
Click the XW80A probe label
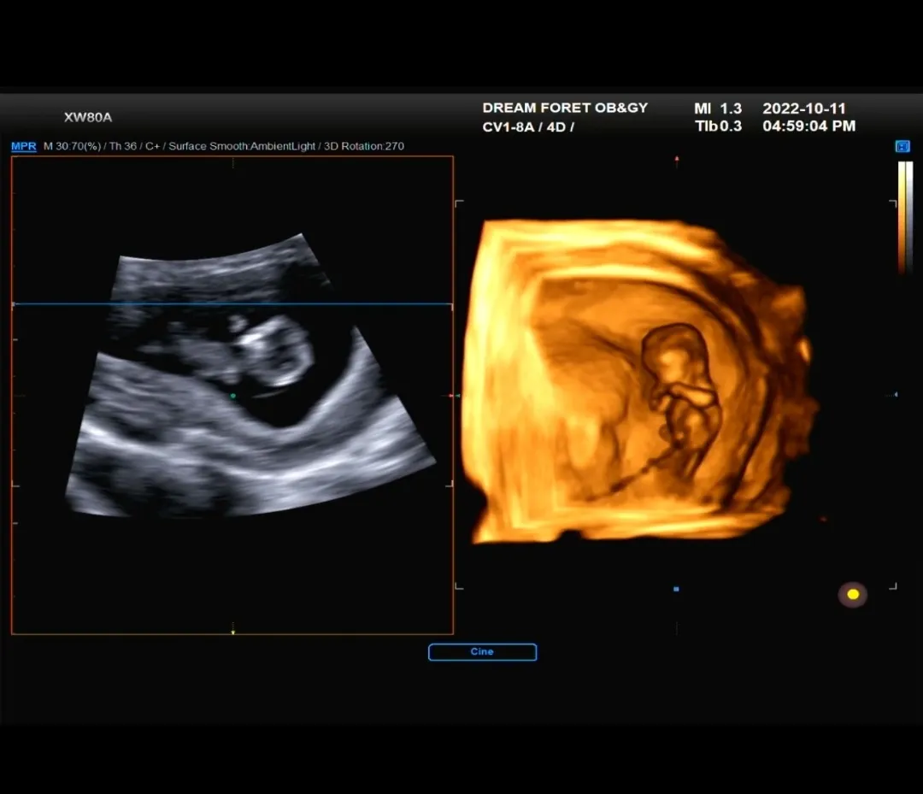point(88,117)
